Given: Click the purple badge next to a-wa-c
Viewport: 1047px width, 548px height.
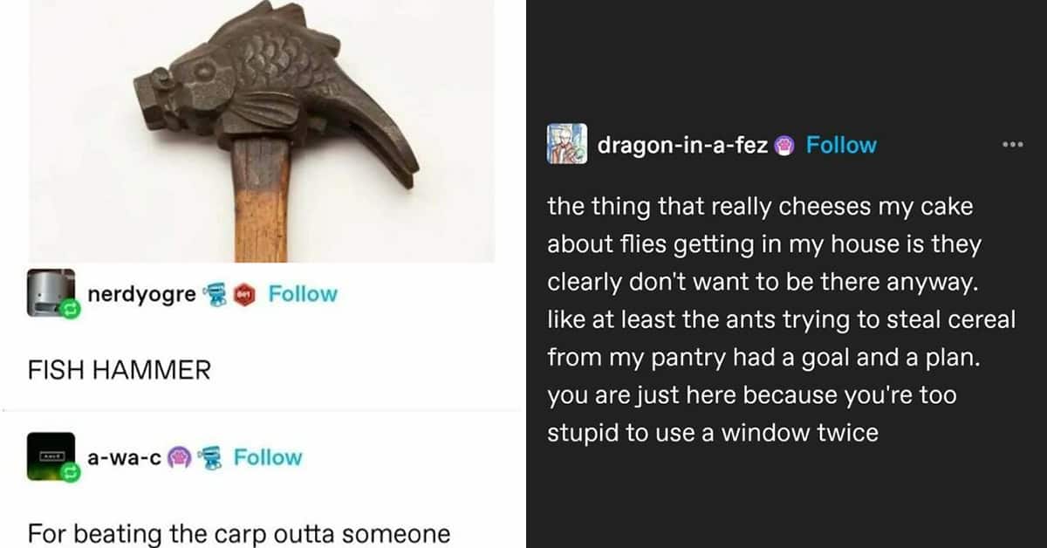Looking at the screenshot, I should click(178, 458).
